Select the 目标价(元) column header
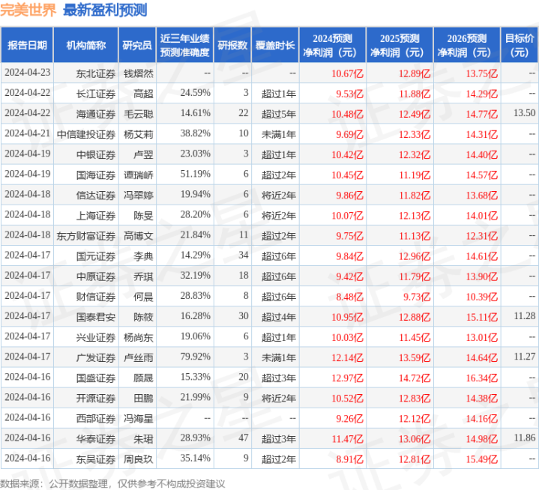 pyautogui.click(x=520, y=46)
